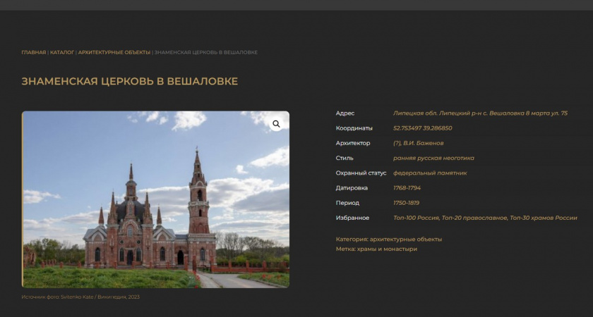
Task: Open style ранняя русская неоготика
Action: tap(433, 158)
